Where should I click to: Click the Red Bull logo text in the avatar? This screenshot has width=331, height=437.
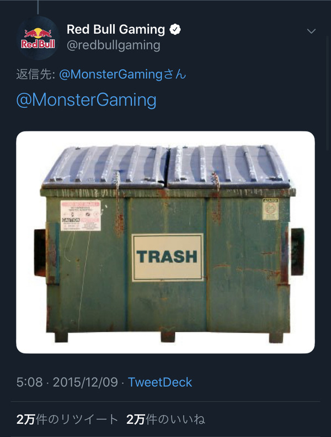[x=38, y=44]
